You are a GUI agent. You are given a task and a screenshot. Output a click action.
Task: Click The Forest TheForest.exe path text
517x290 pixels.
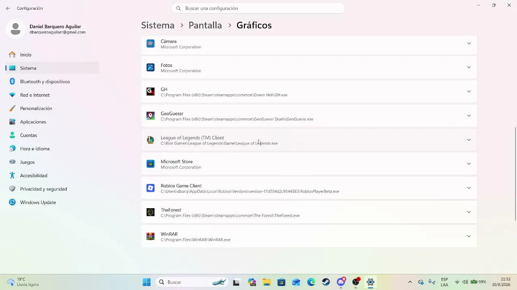pyautogui.click(x=230, y=215)
